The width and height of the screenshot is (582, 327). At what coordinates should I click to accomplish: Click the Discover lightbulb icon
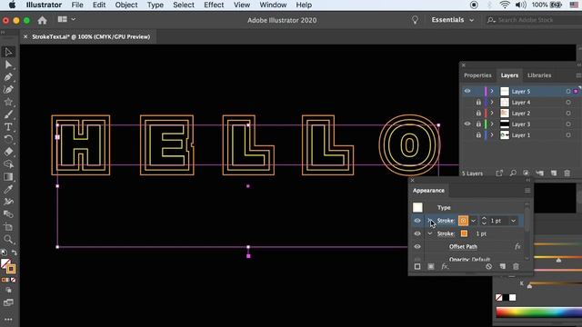click(x=415, y=20)
